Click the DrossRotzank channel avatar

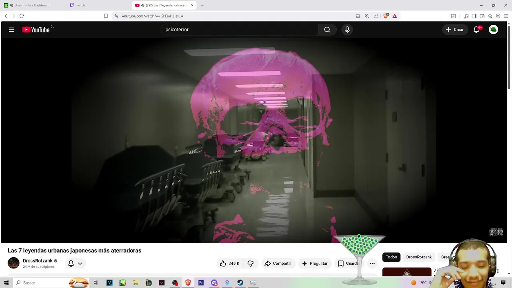[14, 263]
